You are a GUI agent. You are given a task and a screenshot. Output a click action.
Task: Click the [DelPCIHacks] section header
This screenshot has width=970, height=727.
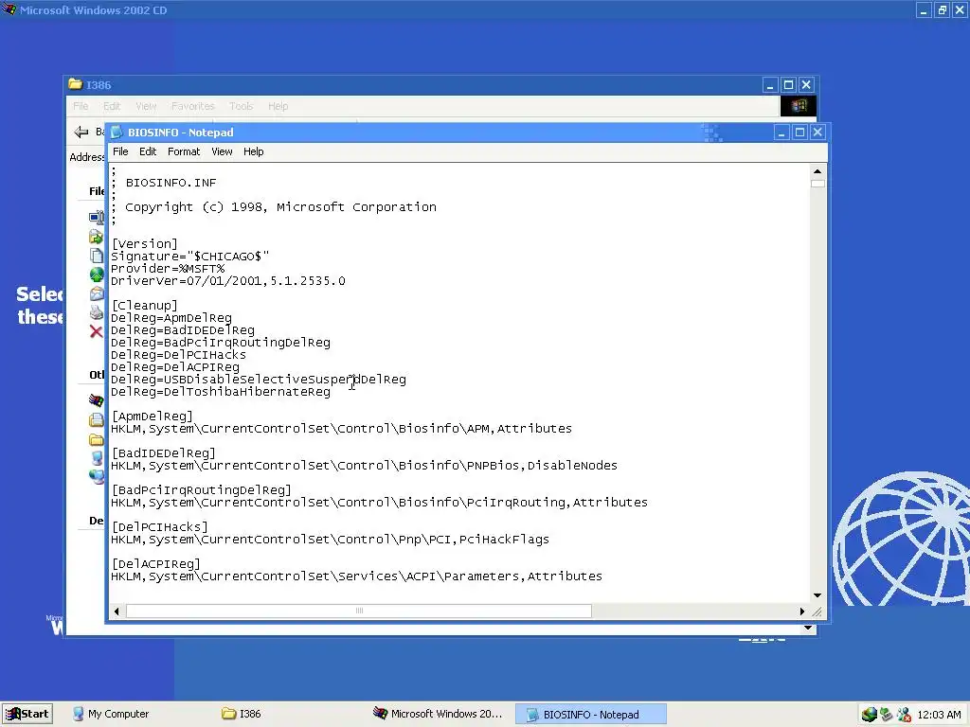click(x=159, y=526)
